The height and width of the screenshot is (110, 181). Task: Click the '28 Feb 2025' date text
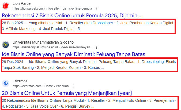click(x=13, y=23)
